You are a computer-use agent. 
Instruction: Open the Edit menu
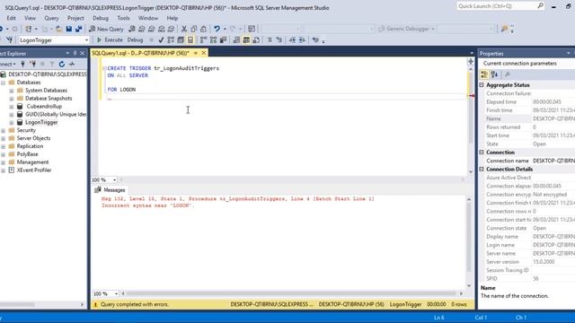pos(11,18)
